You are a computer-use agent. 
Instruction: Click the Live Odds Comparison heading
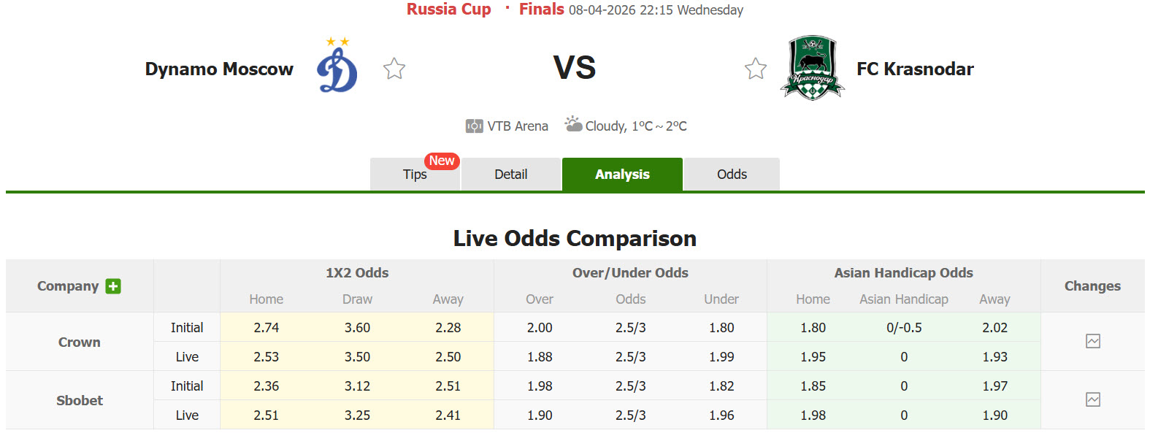(x=574, y=238)
